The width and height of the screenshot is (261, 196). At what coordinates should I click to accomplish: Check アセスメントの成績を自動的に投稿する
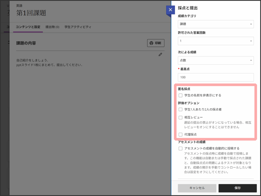coord(180,148)
